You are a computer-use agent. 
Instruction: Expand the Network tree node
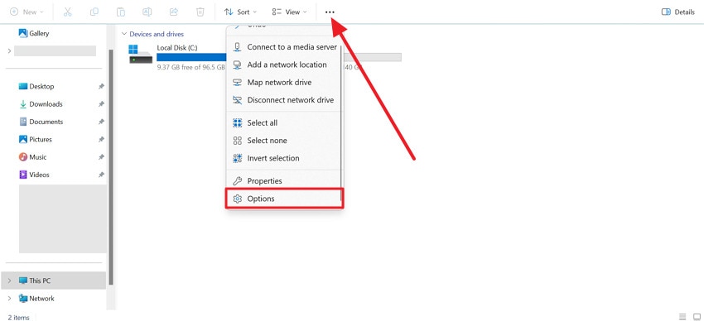point(9,298)
